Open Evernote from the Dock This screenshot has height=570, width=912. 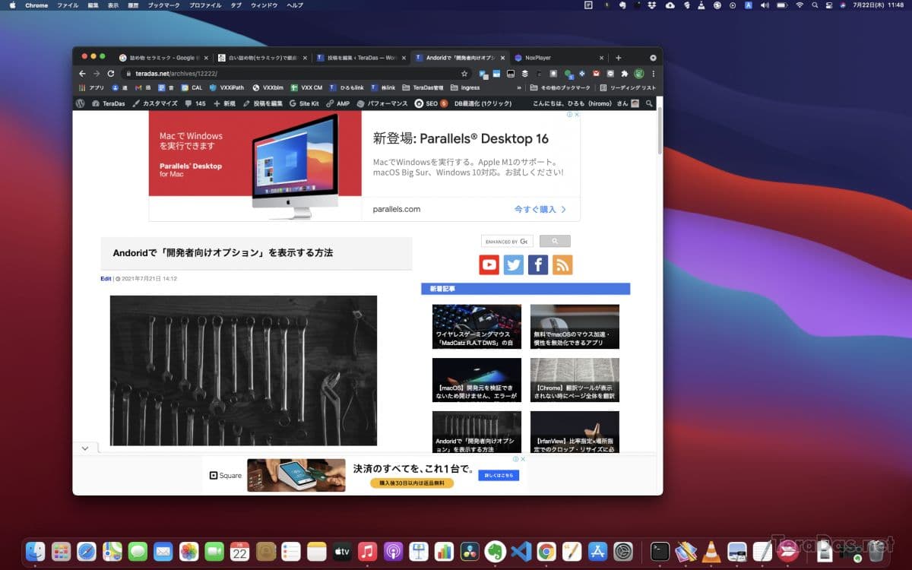(x=496, y=551)
